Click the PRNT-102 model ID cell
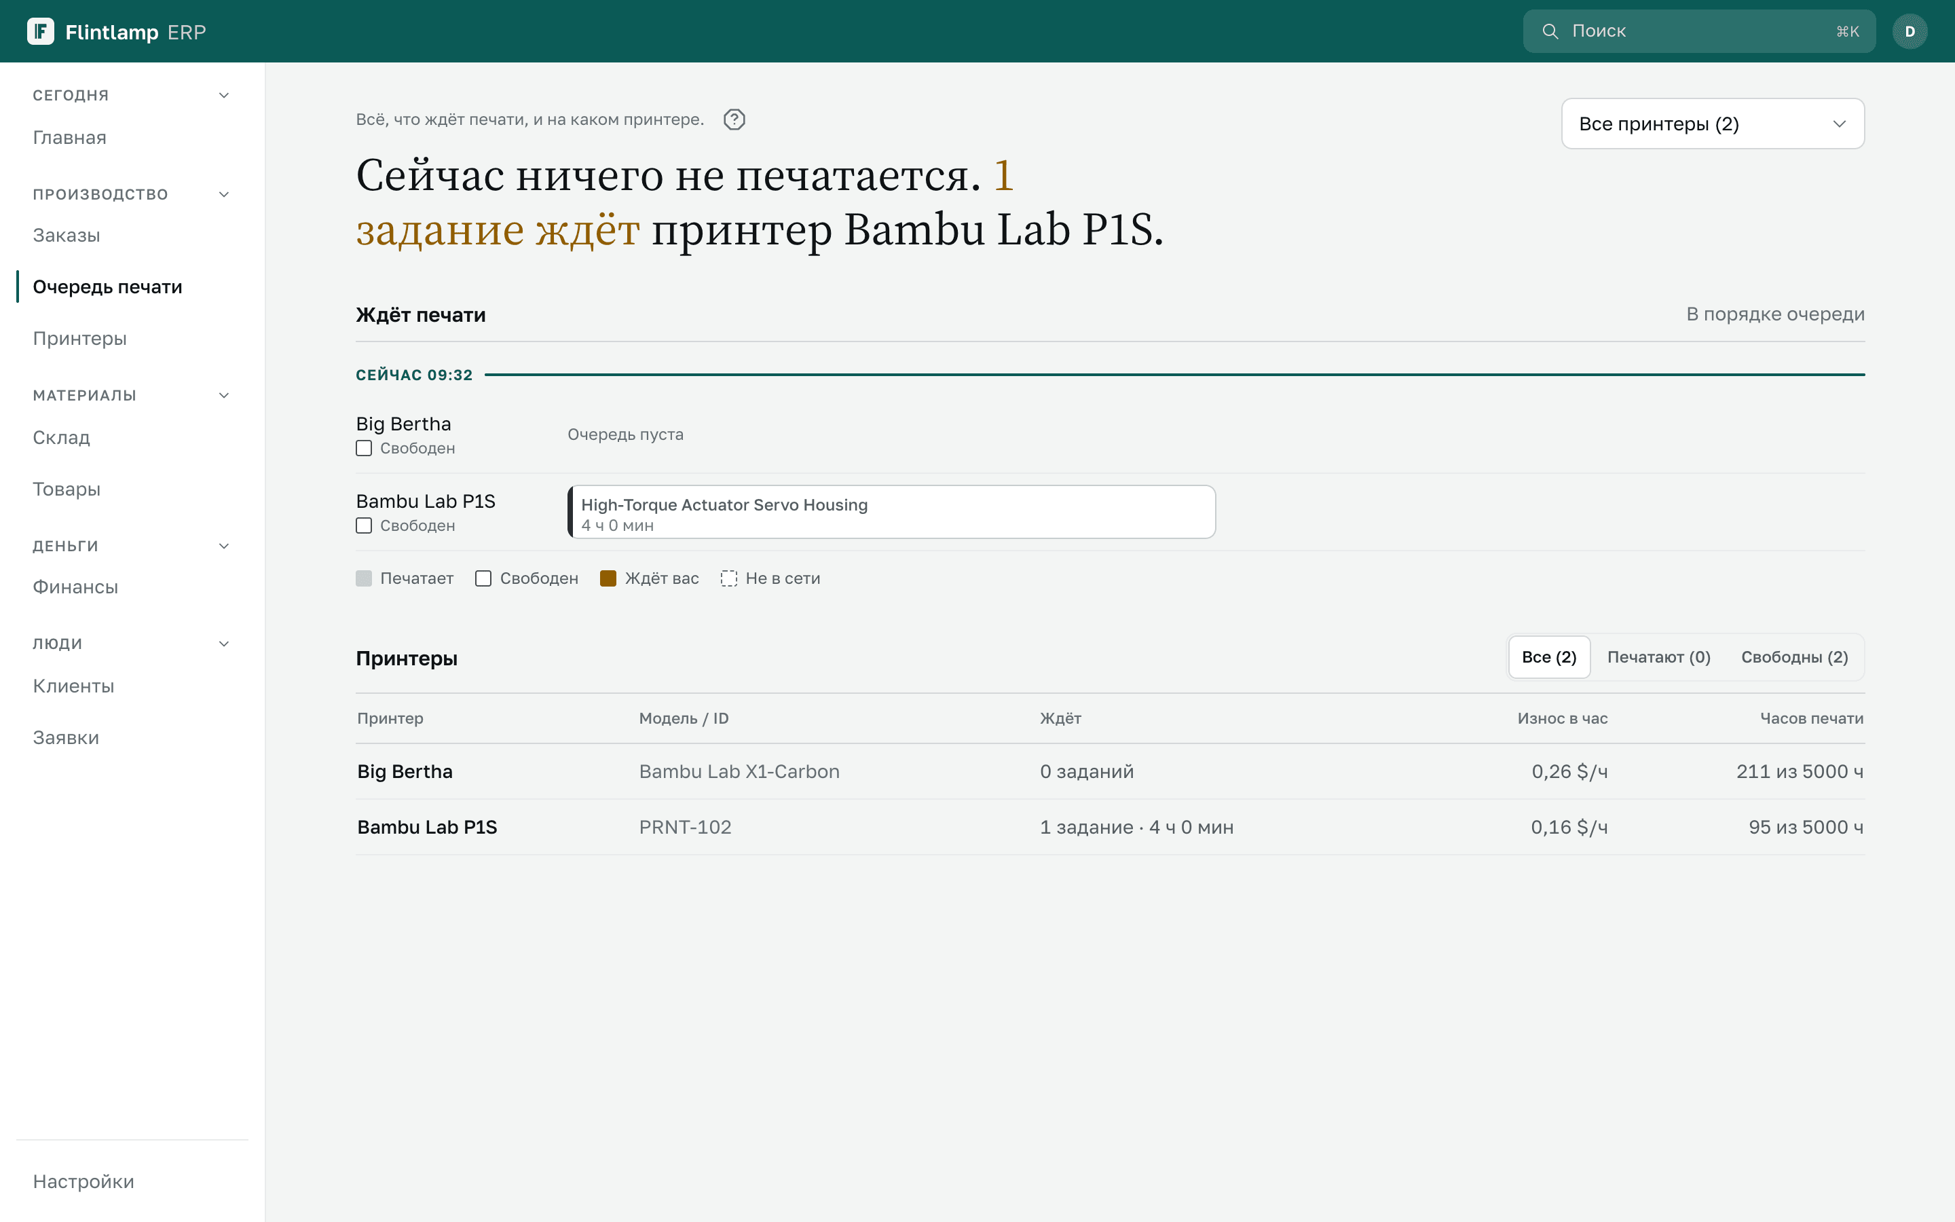The width and height of the screenshot is (1955, 1222). click(x=685, y=828)
